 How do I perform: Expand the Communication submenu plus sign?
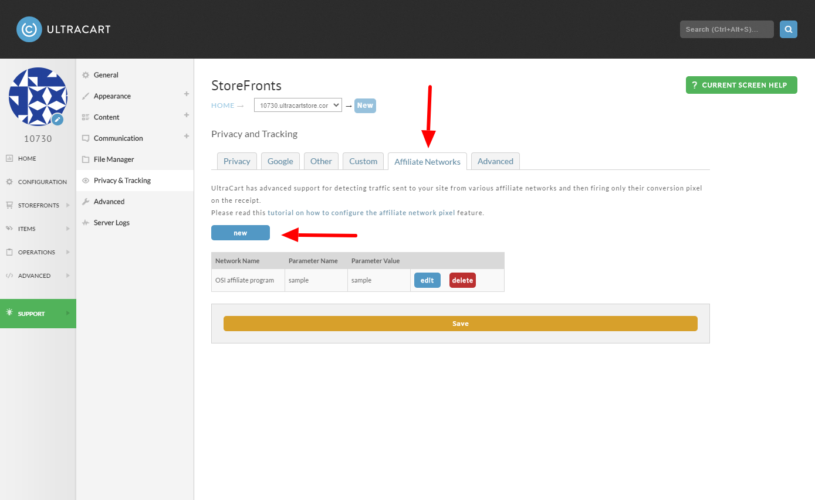[x=187, y=136]
